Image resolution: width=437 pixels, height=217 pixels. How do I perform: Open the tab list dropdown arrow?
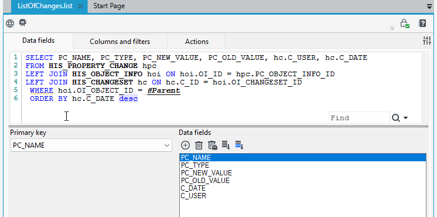429,6
